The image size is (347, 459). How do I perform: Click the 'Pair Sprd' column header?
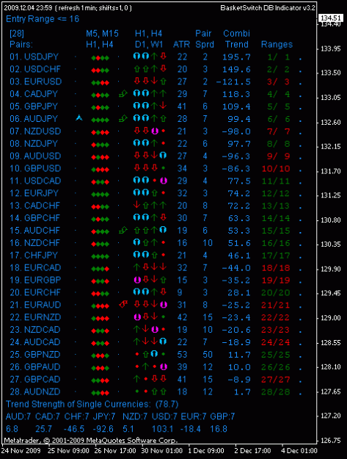(205, 39)
